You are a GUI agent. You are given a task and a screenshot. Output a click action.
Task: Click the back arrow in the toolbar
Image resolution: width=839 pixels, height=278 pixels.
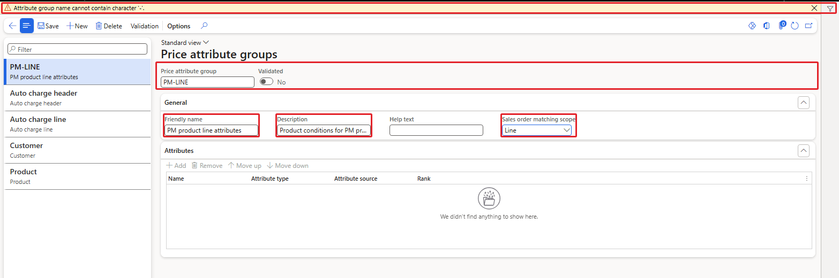[12, 26]
